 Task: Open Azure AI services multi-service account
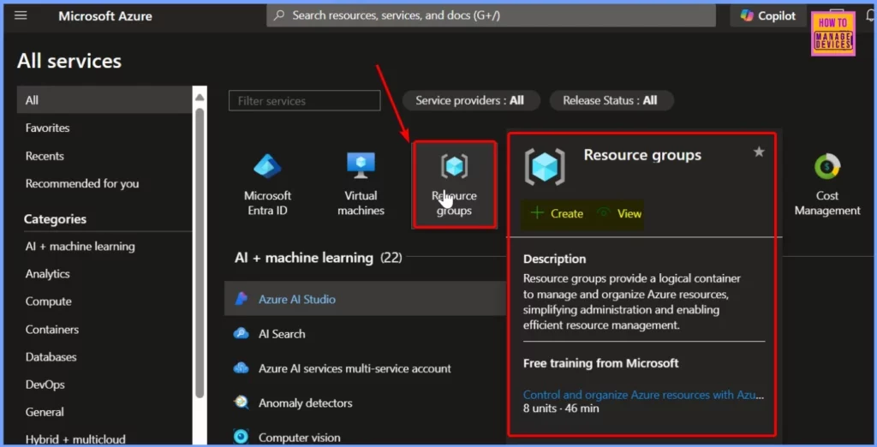click(x=355, y=369)
